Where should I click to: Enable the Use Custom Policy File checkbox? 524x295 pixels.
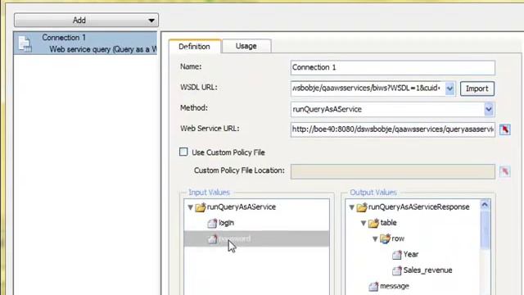tap(183, 152)
